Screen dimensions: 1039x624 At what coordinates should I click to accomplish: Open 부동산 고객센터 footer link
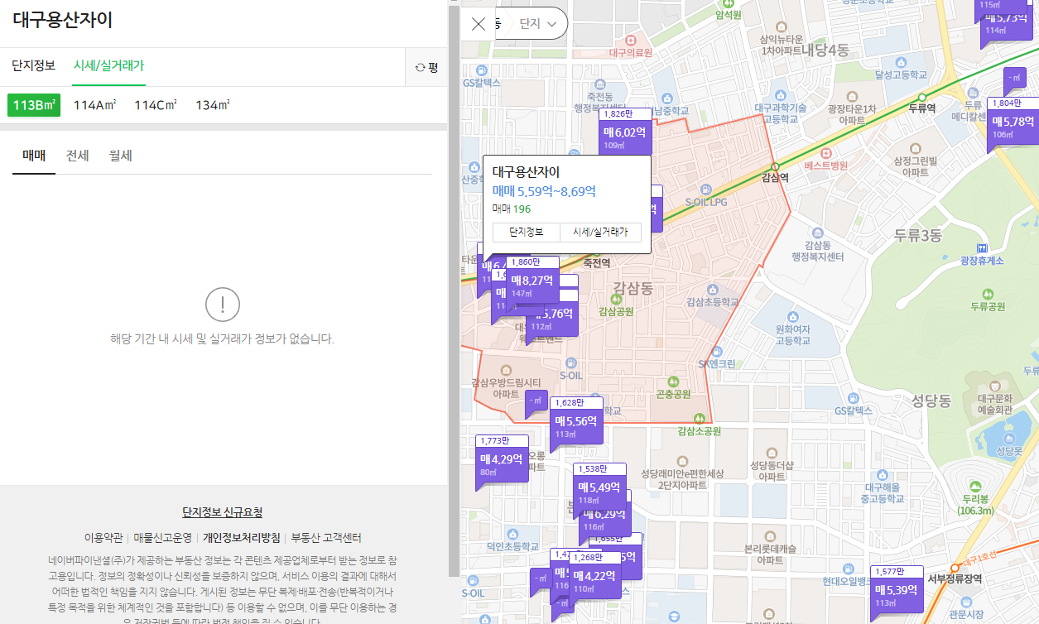tap(326, 538)
